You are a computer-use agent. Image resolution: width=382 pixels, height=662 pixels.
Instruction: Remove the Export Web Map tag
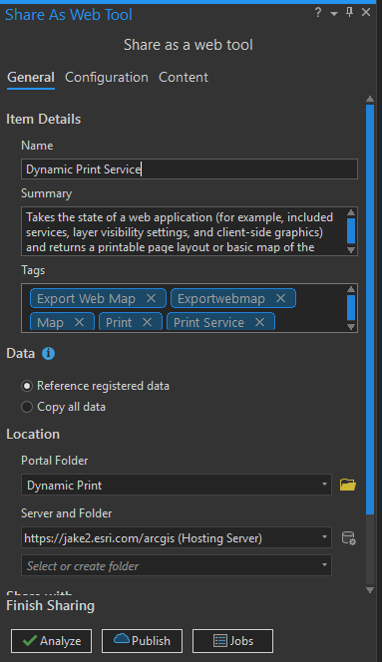(x=151, y=298)
